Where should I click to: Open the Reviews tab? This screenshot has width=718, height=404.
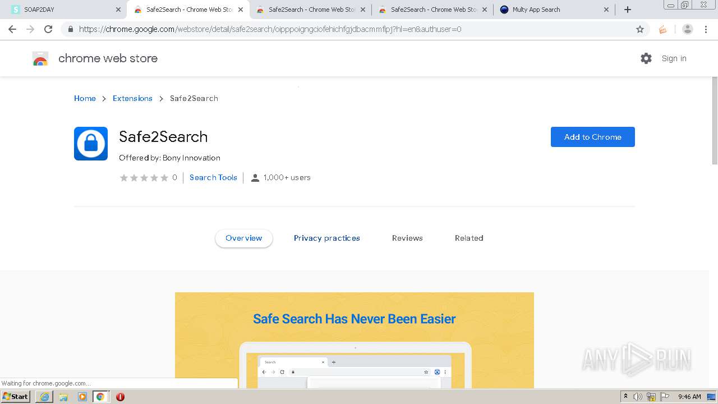[x=407, y=238]
